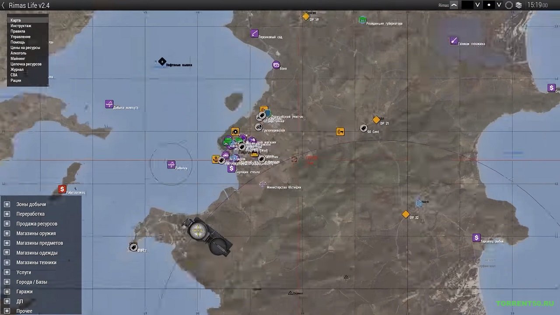Click the back arrow next to Rimas Life

tap(3, 6)
